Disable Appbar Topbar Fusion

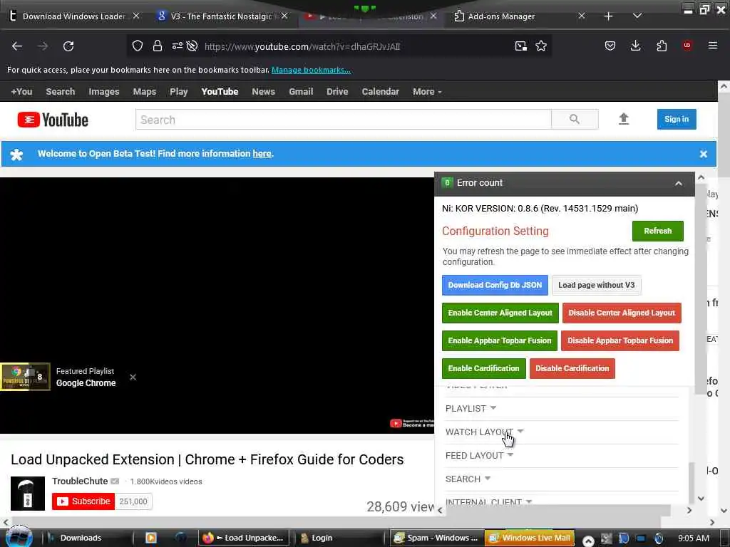tap(620, 340)
